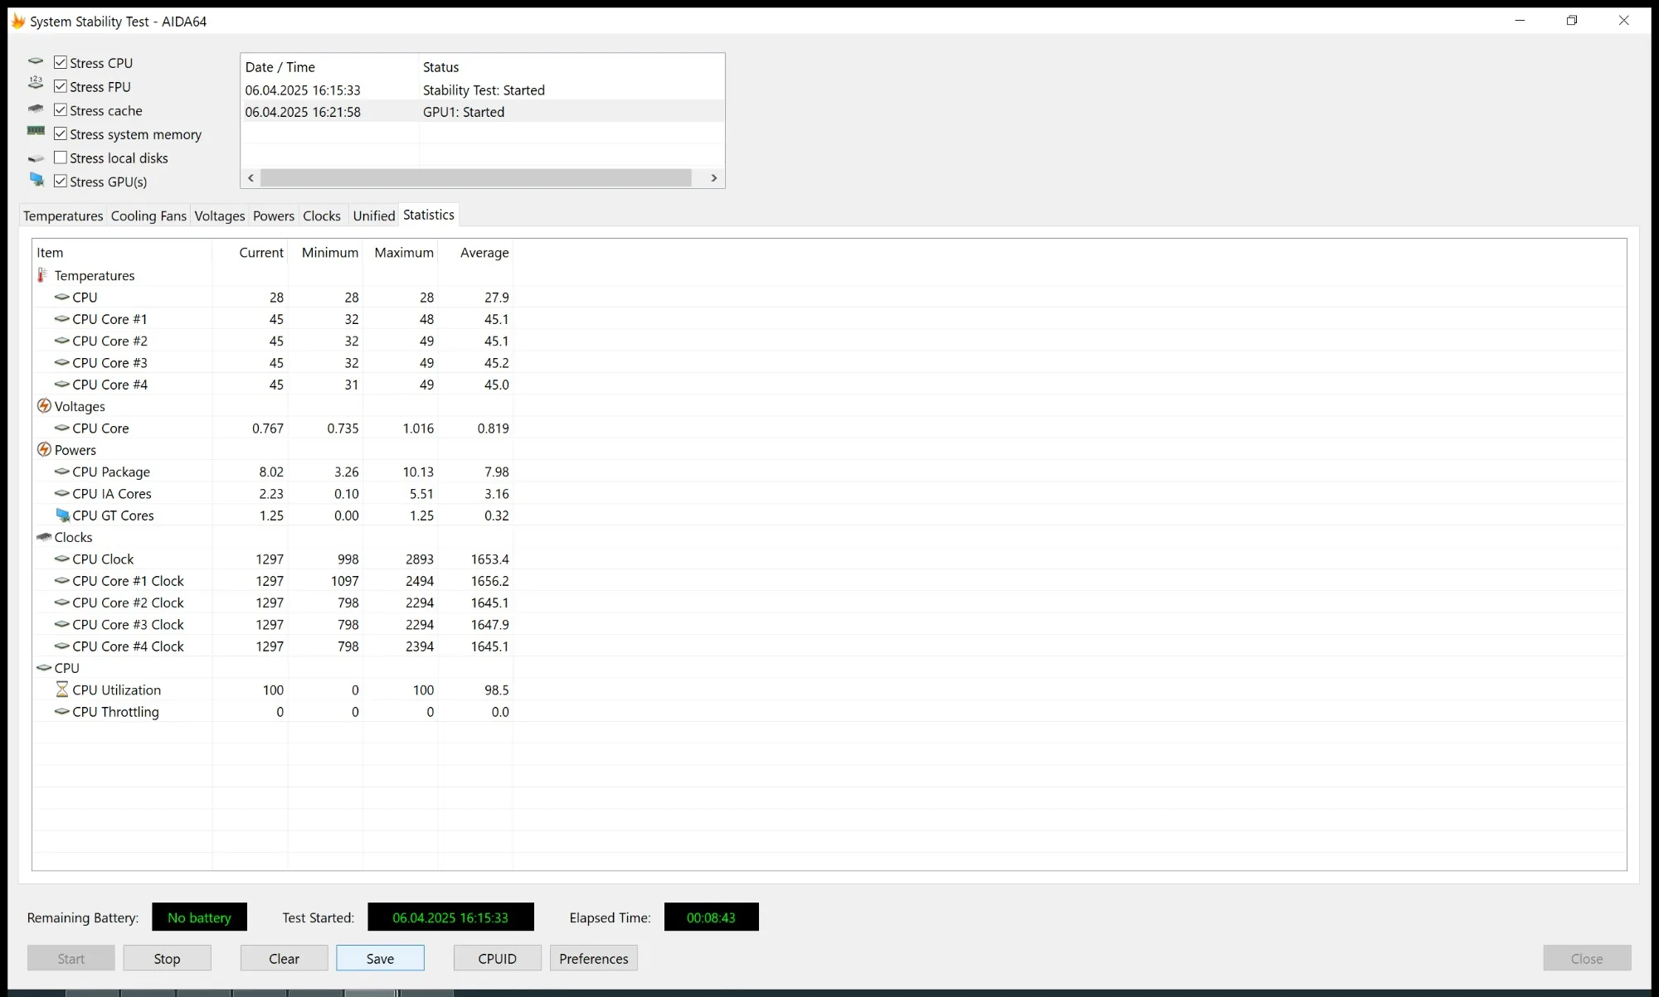Uncheck the Stress FPU checkbox
The height and width of the screenshot is (997, 1659).
61,86
